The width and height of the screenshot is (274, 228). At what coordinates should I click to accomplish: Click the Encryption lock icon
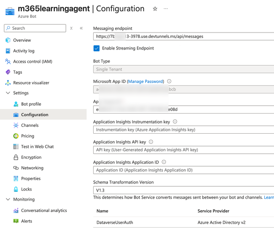(16, 157)
